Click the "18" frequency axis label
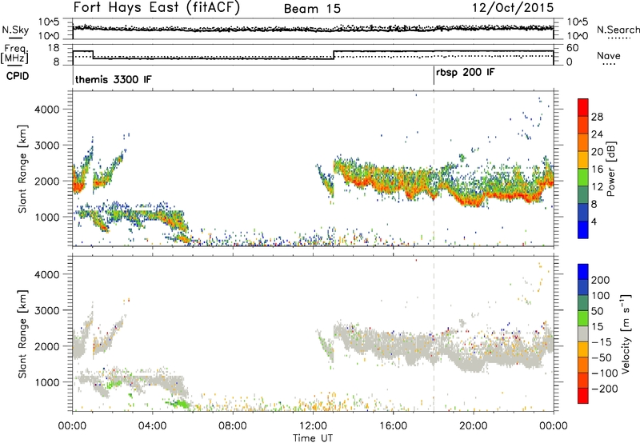 point(54,48)
